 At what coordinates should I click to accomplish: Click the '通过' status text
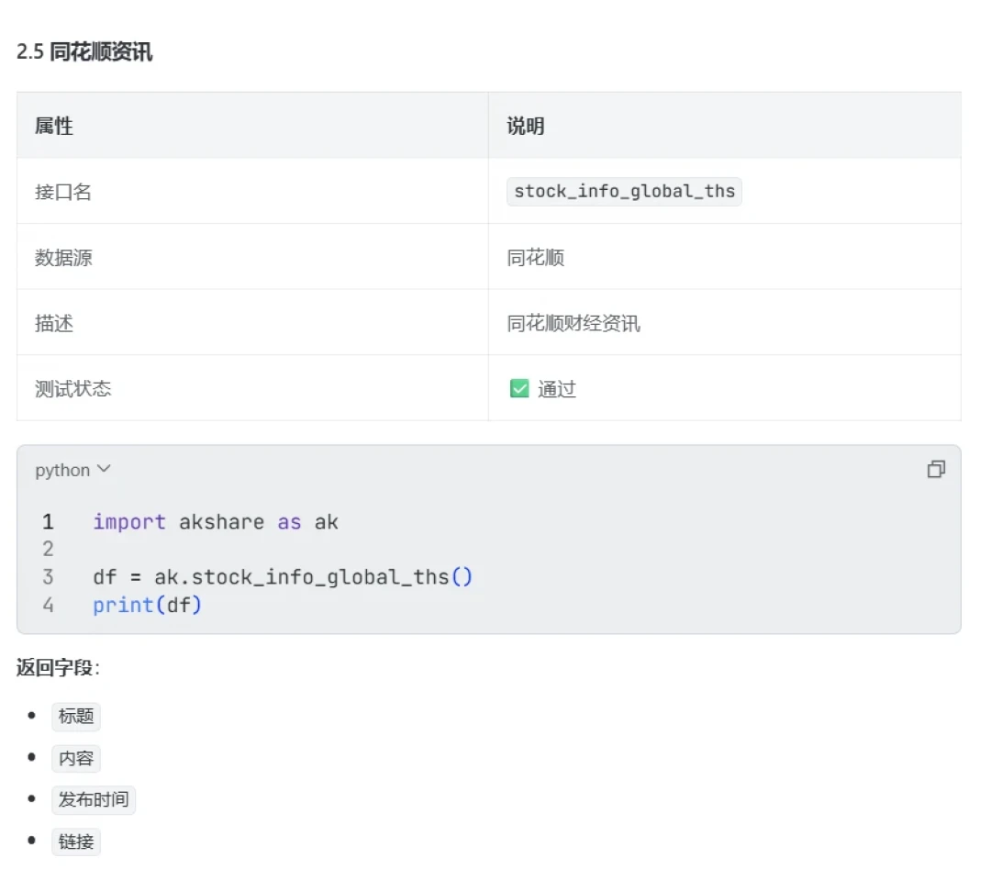coord(557,389)
